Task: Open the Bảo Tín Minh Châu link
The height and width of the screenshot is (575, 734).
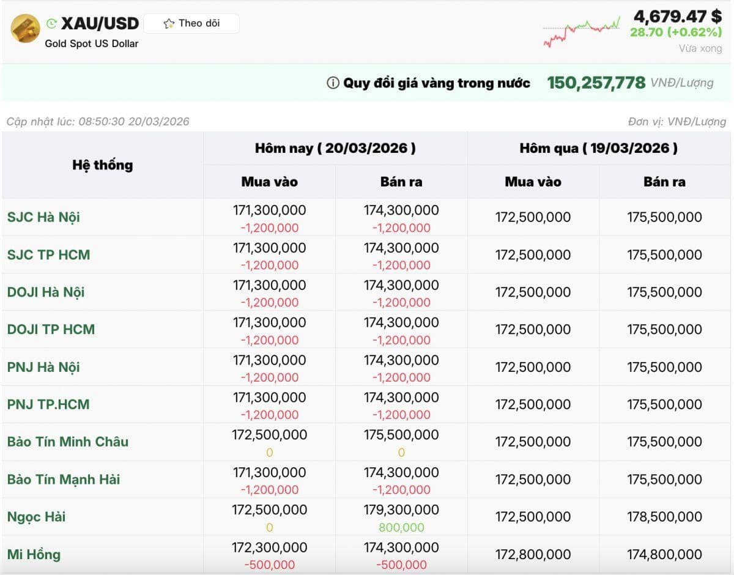Action: pos(68,442)
